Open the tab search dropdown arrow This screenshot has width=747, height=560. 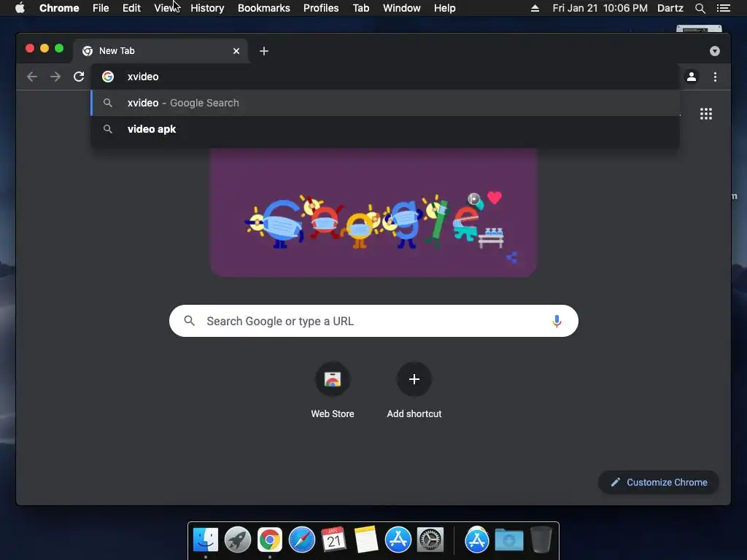tap(715, 51)
